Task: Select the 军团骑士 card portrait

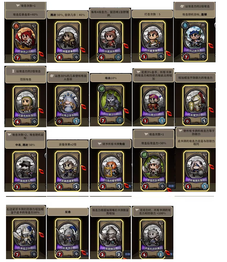Action: coord(110,235)
